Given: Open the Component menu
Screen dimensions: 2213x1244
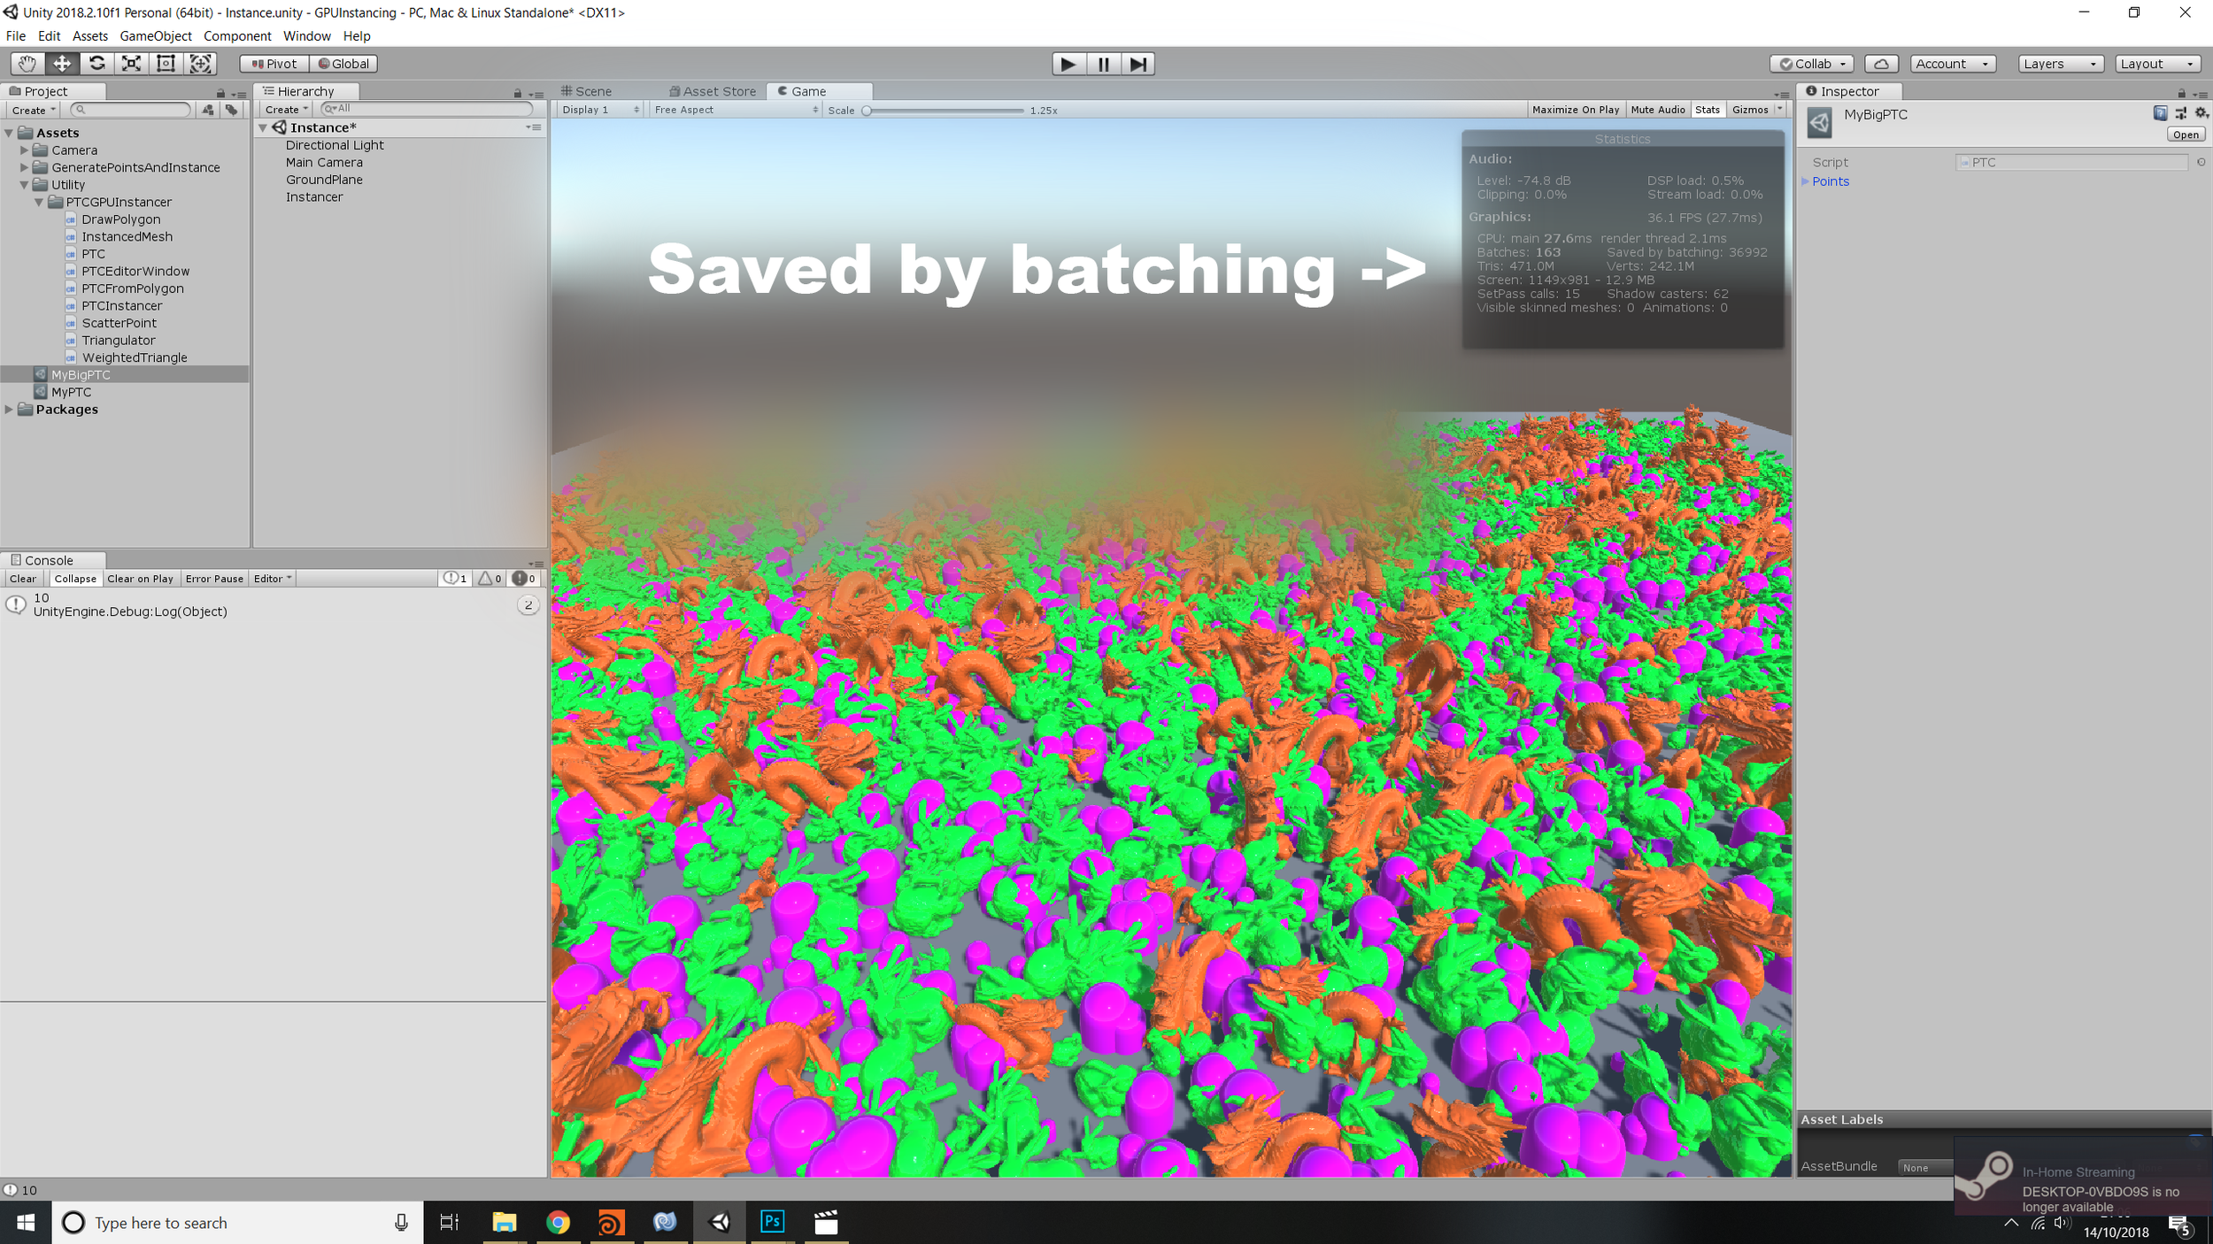Looking at the screenshot, I should pyautogui.click(x=237, y=36).
